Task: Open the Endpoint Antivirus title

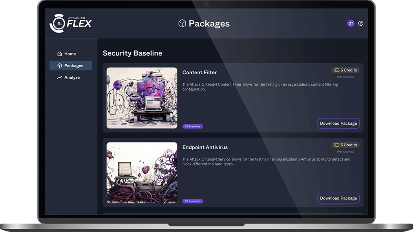Action: (x=205, y=147)
